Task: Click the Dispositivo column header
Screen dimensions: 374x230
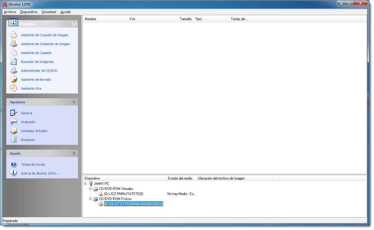Action: [124, 178]
